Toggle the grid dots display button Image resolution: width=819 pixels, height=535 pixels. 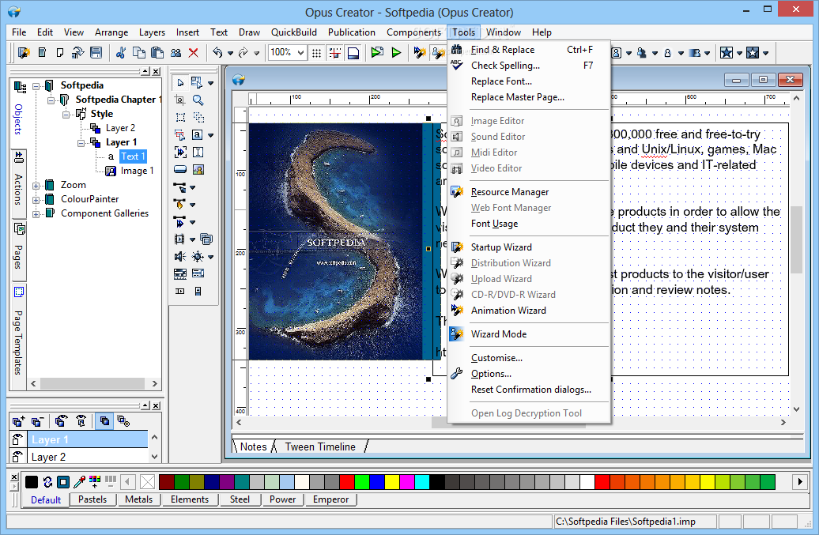coord(316,53)
